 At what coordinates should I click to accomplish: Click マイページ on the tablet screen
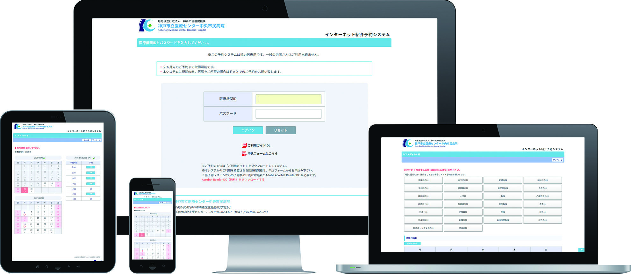click(x=96, y=140)
